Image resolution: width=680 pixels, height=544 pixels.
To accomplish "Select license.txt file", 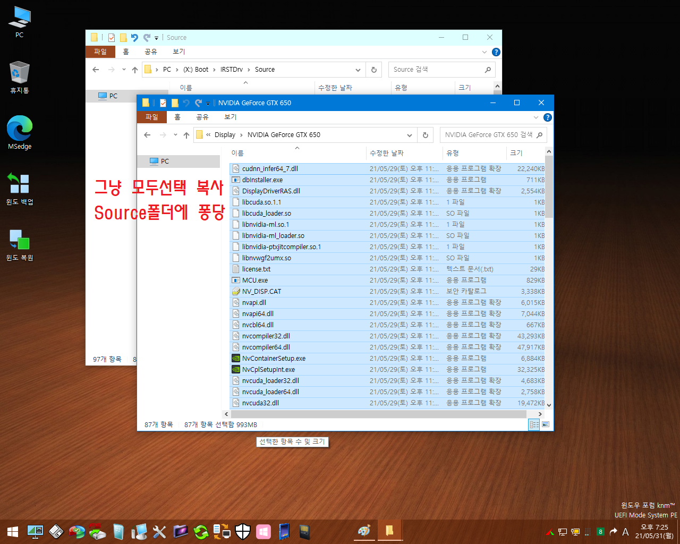I will [387, 269].
